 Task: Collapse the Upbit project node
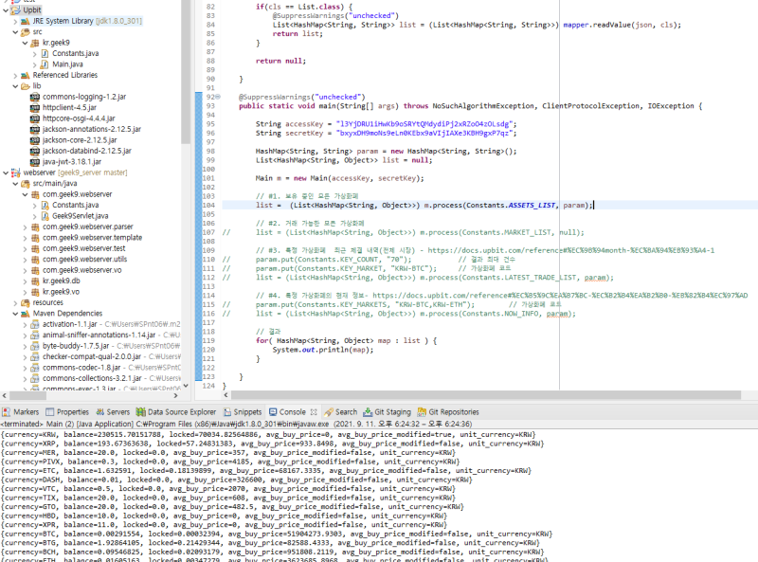6,9
